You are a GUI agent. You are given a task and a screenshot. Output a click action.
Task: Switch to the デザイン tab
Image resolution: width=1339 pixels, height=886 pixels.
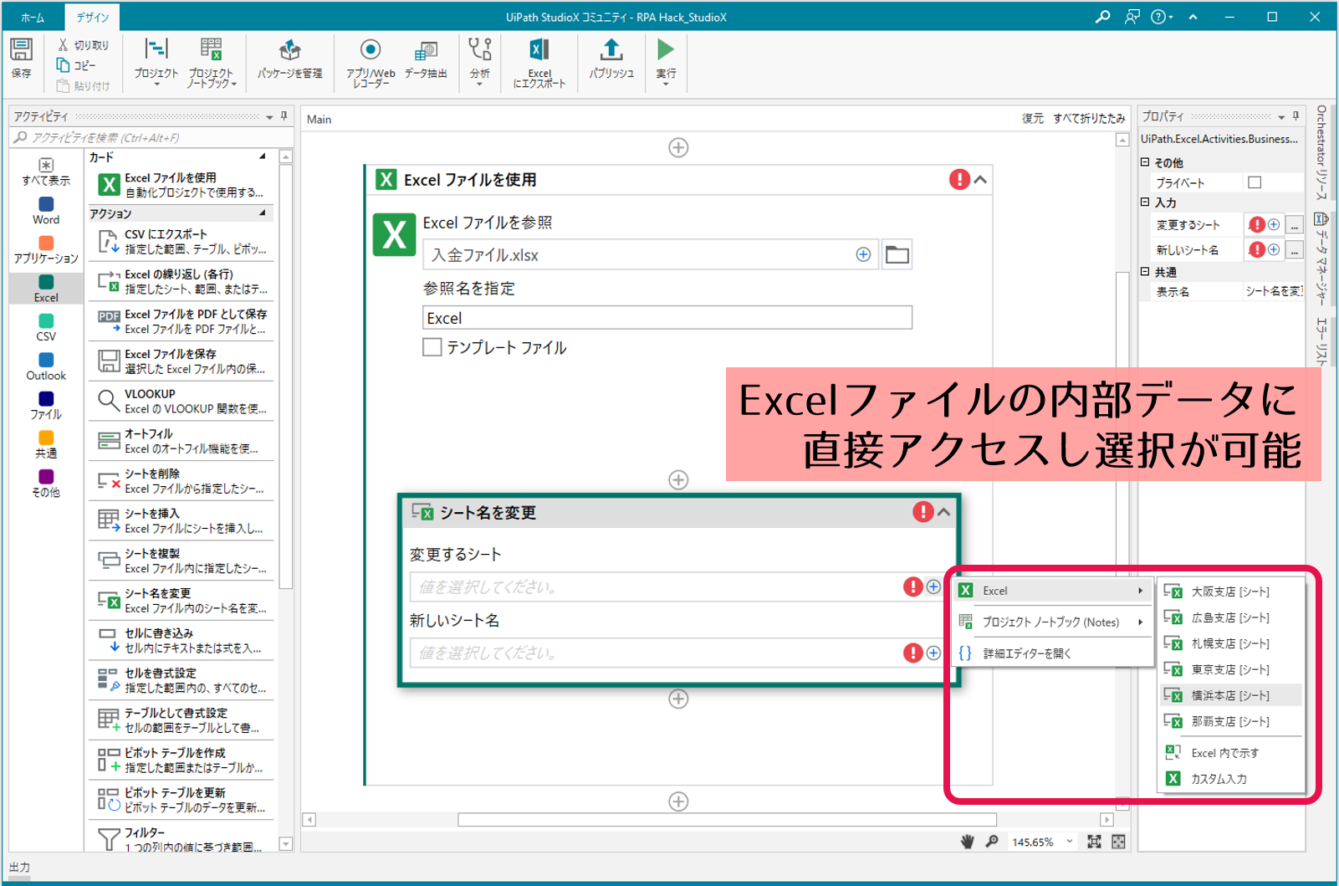pyautogui.click(x=93, y=17)
